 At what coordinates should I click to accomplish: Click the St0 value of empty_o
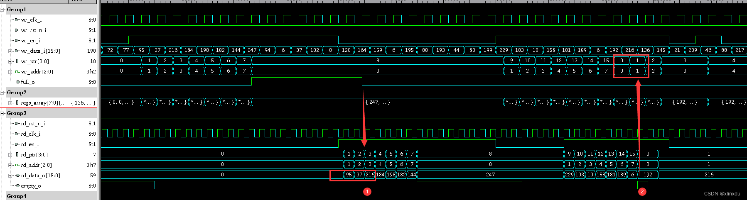(92, 185)
